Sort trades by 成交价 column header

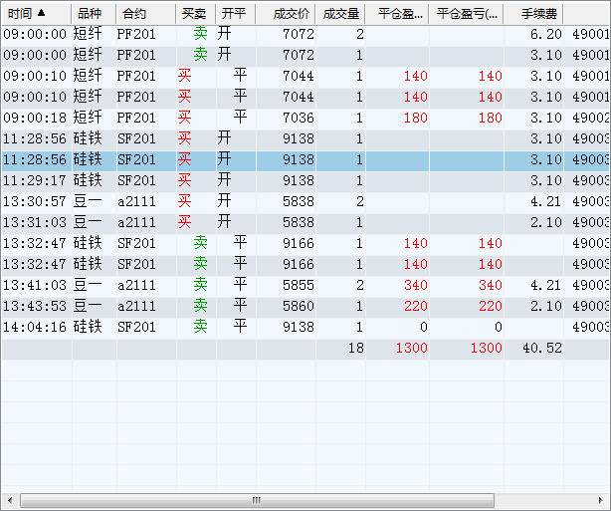coord(291,14)
